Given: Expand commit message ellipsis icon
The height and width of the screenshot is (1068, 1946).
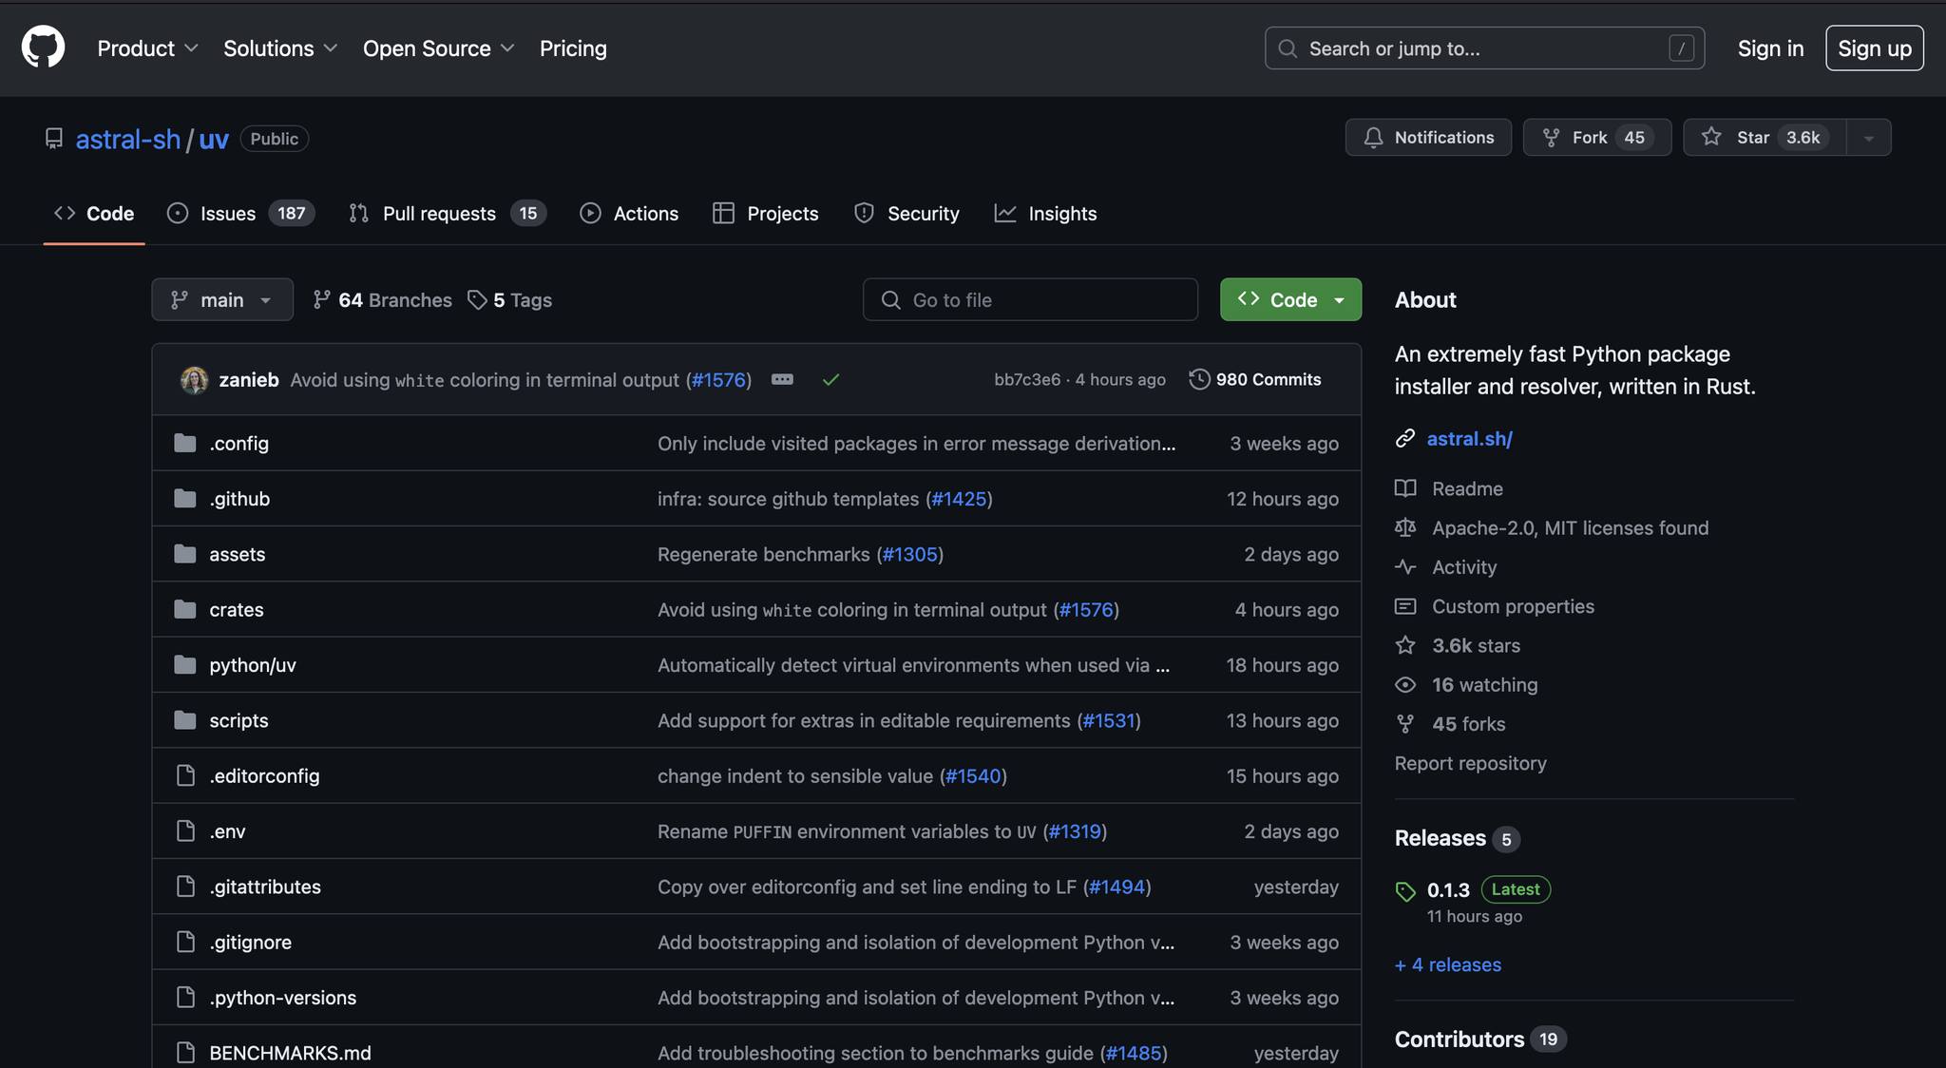Looking at the screenshot, I should point(782,379).
